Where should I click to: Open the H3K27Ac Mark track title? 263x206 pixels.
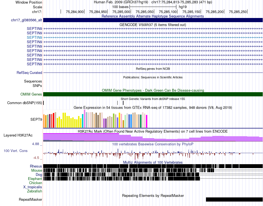click(153, 131)
